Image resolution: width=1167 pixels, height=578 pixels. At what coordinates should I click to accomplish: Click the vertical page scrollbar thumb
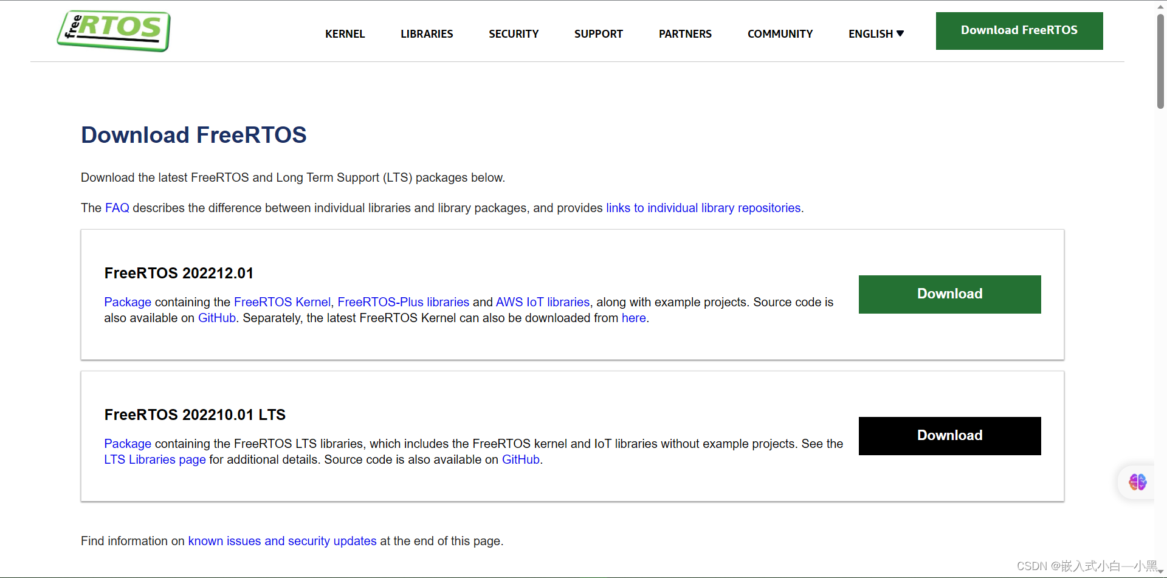[1160, 61]
